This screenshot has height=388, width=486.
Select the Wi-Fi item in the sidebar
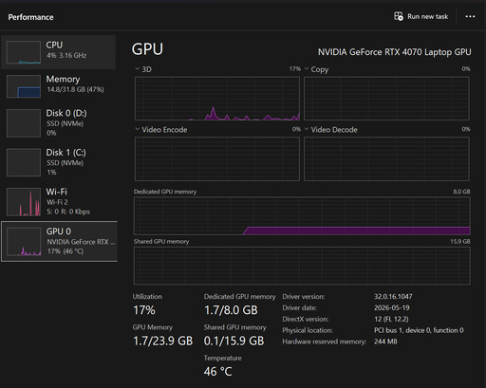[x=59, y=201]
